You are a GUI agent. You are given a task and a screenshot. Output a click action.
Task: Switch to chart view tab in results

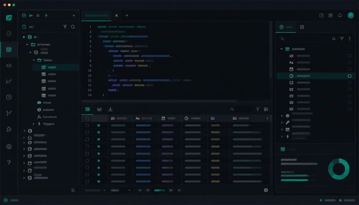coord(100,109)
